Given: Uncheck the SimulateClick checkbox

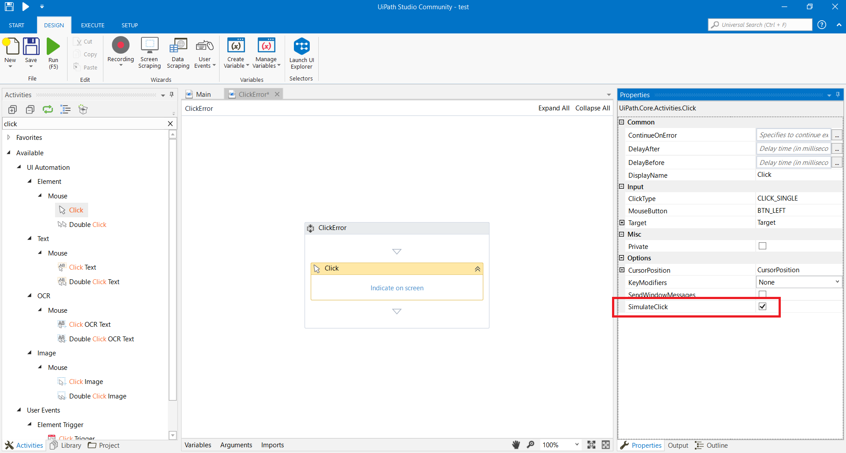Looking at the screenshot, I should [762, 306].
